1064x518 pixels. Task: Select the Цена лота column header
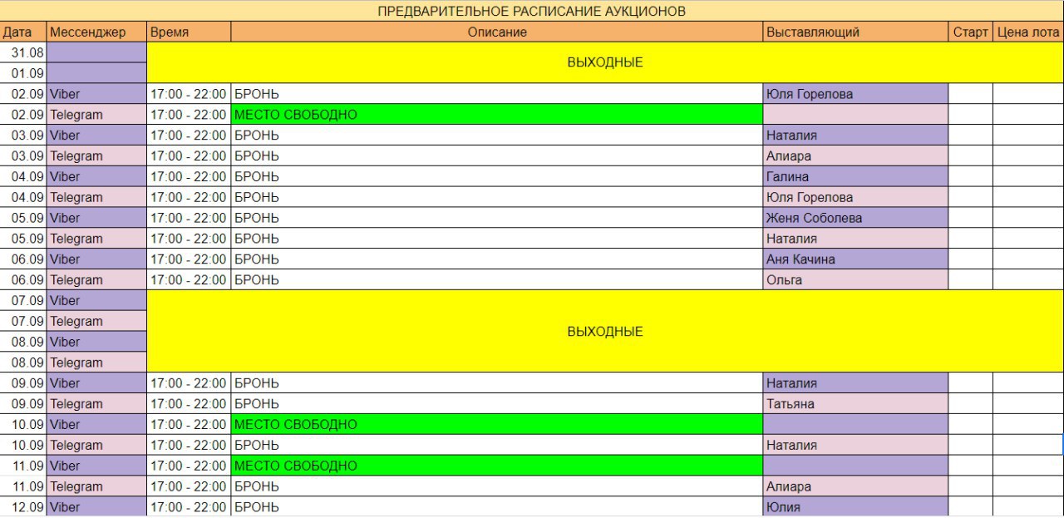click(x=1028, y=32)
